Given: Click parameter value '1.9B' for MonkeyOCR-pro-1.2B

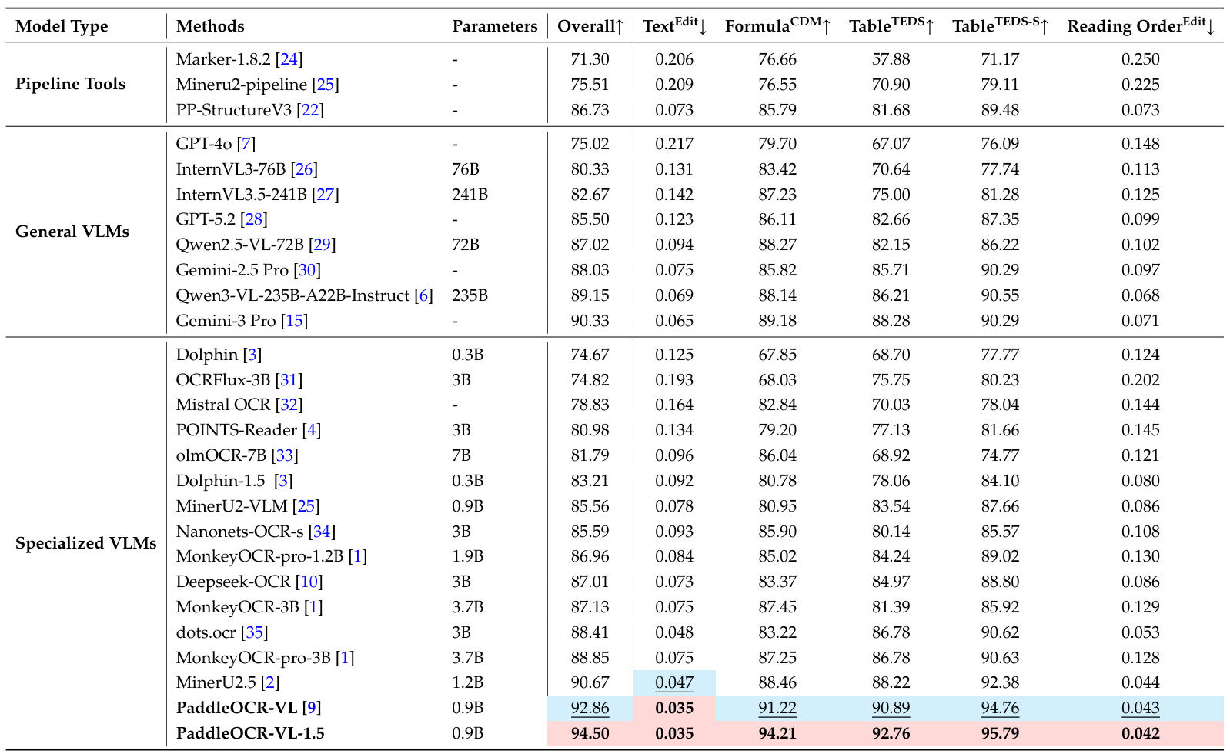Looking at the screenshot, I should (468, 556).
